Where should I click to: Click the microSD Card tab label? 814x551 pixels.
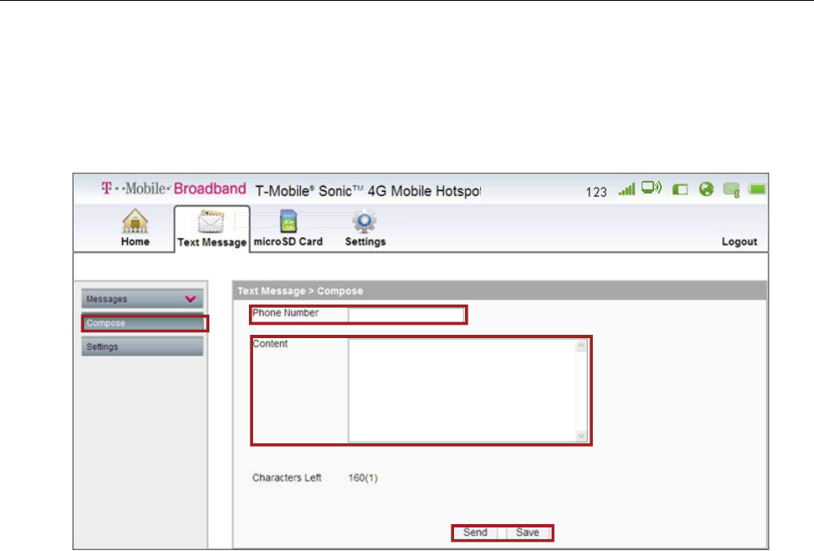288,241
